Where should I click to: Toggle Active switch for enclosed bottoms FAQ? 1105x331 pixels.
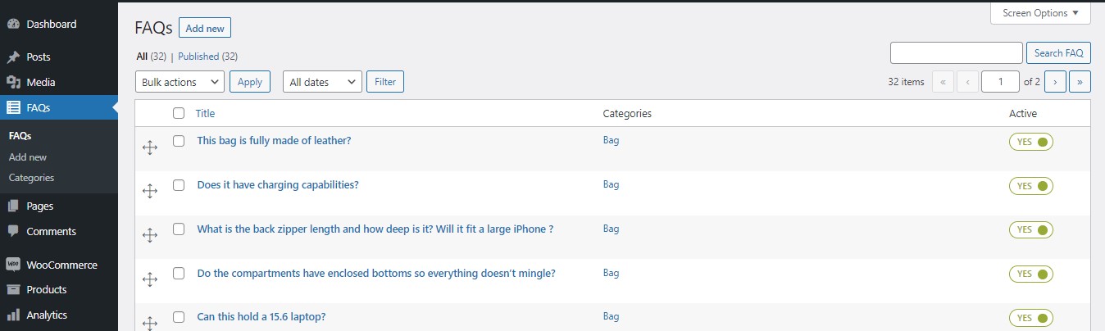pos(1030,274)
